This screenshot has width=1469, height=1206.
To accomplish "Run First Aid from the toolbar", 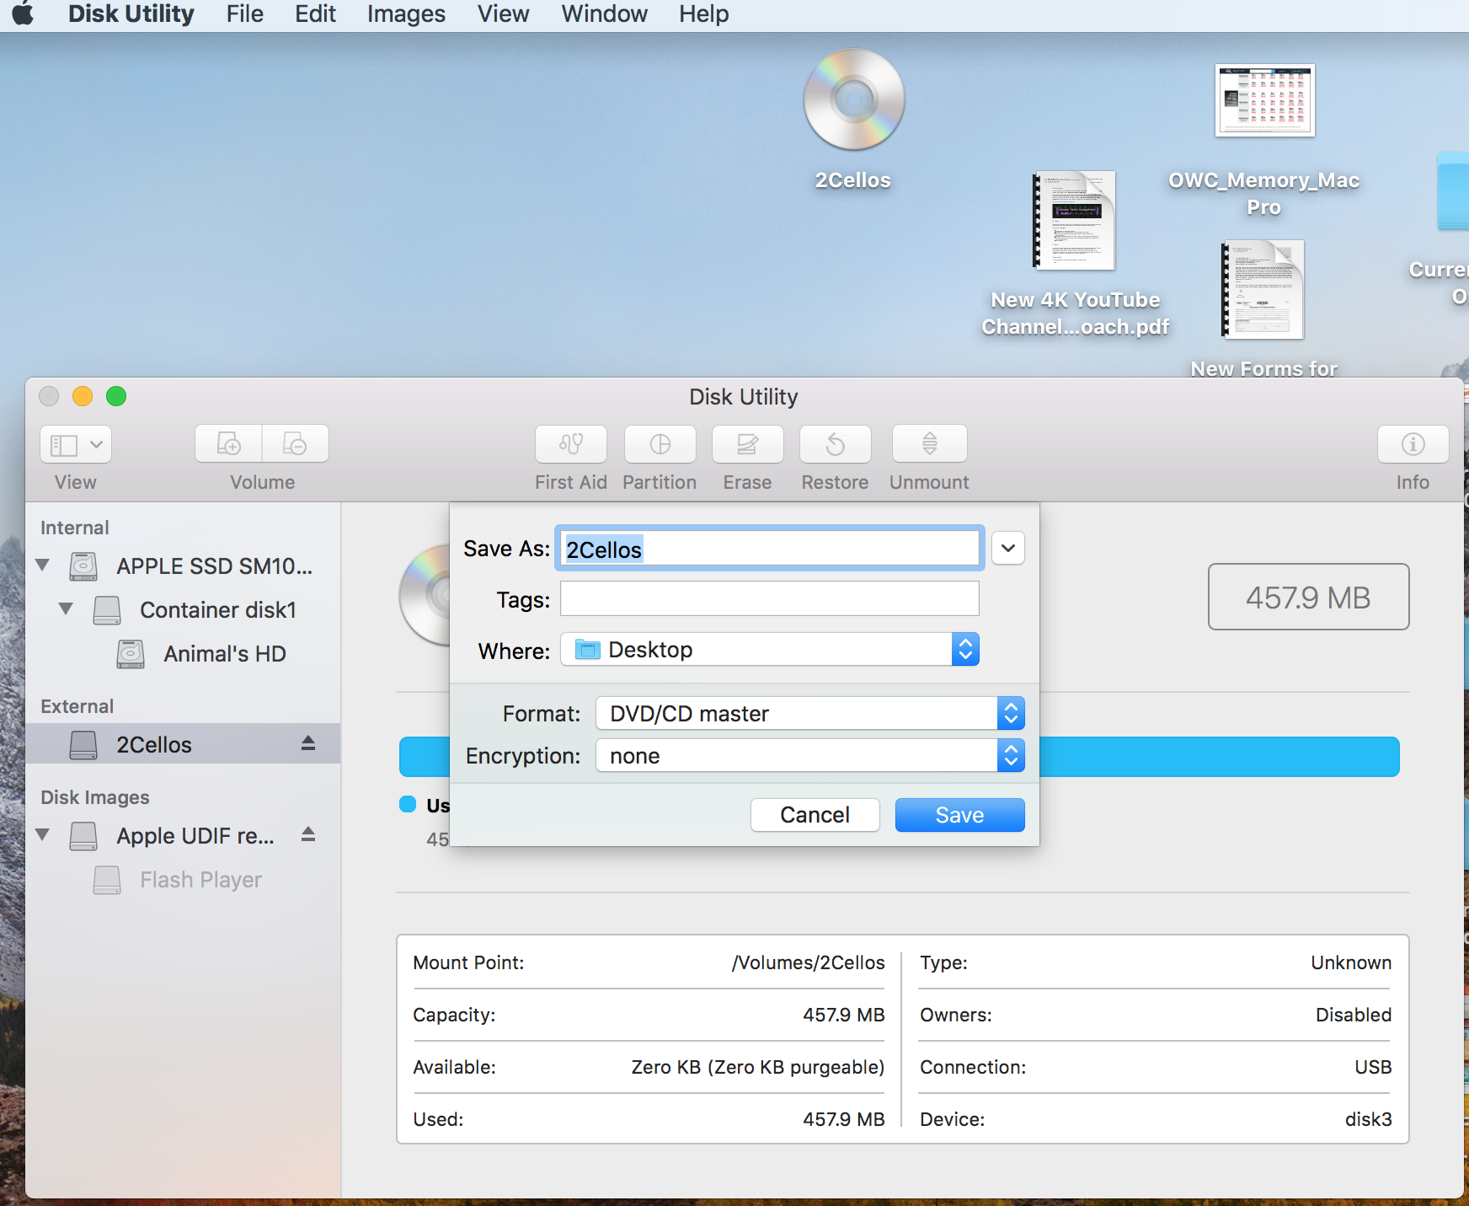I will [x=571, y=444].
